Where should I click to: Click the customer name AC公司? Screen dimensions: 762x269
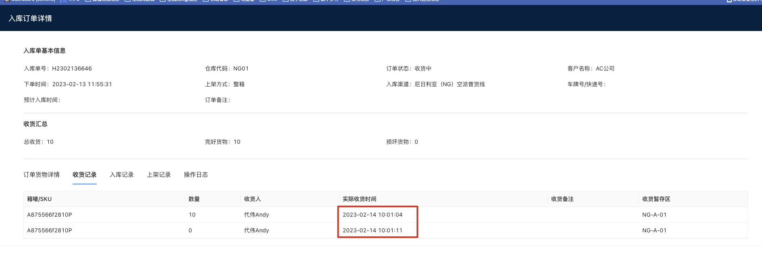coord(605,68)
